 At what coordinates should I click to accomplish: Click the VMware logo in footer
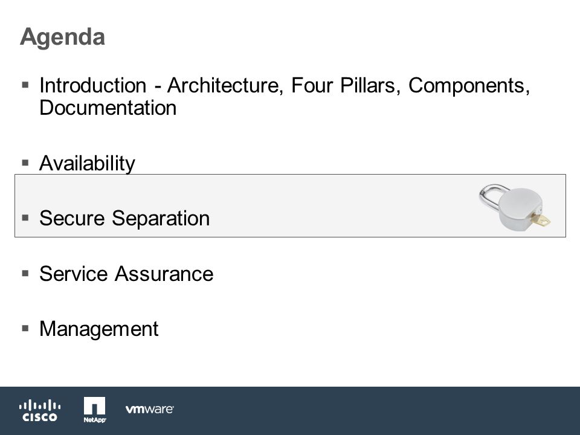[149, 409]
